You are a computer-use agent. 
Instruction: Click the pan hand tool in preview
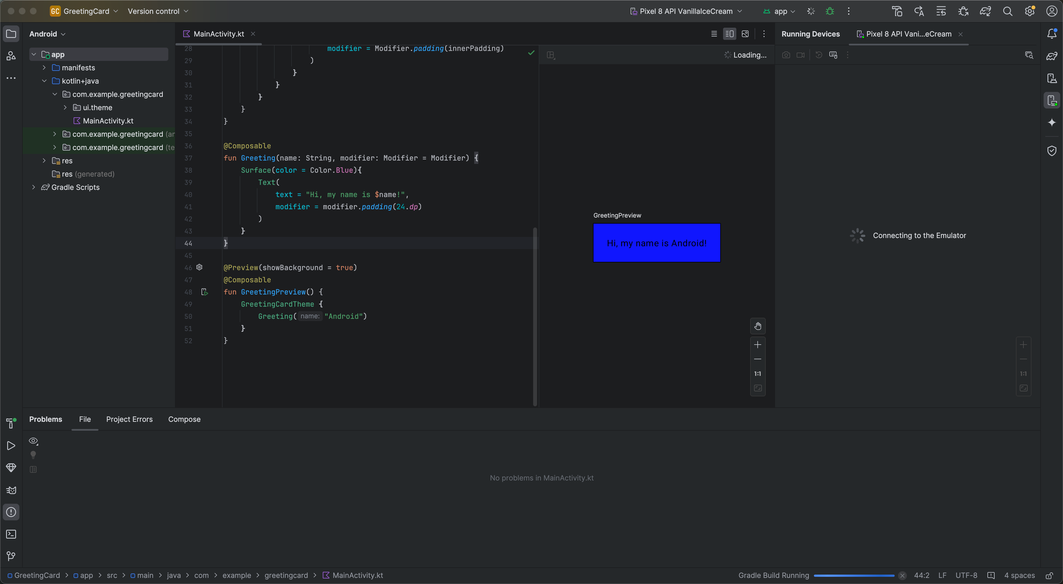click(x=758, y=326)
